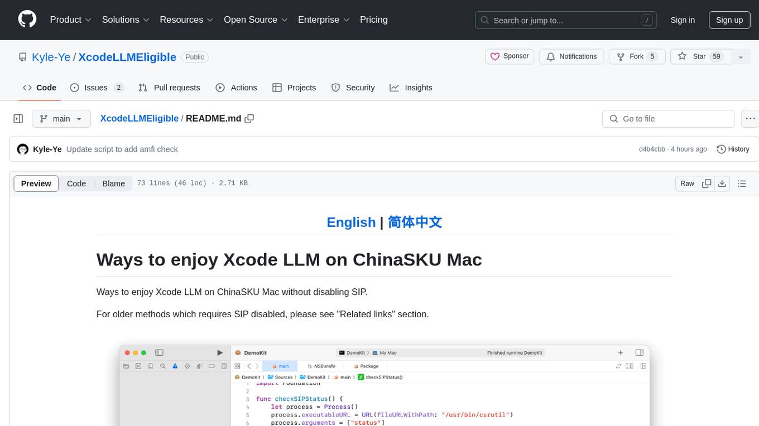Open the Product menu
The image size is (759, 426).
point(71,20)
